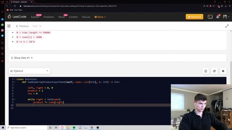The width and height of the screenshot is (232, 130).
Task: Close the Explore - LeetCode tab
Action: (x=32, y=2)
